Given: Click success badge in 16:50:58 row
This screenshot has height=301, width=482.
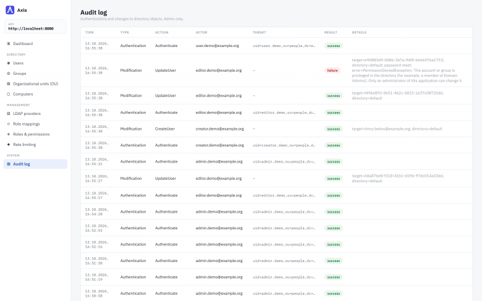Looking at the screenshot, I should (334, 294).
